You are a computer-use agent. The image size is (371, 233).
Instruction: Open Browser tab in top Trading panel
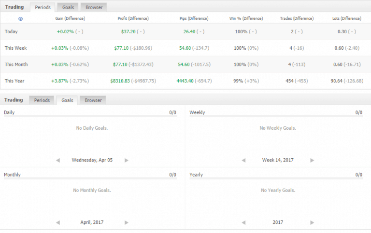94,7
